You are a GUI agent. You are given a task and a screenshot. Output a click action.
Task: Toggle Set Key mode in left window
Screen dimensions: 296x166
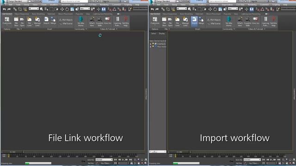point(91,163)
